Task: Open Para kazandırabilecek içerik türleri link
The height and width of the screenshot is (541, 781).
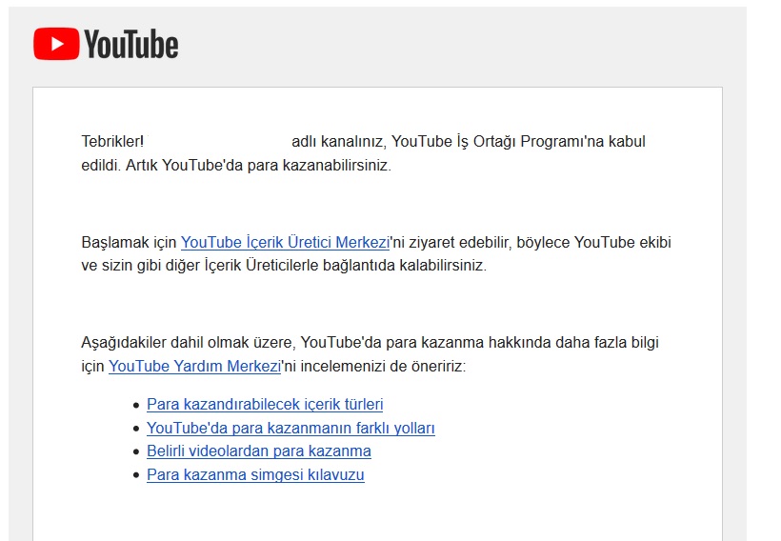Action: [265, 404]
